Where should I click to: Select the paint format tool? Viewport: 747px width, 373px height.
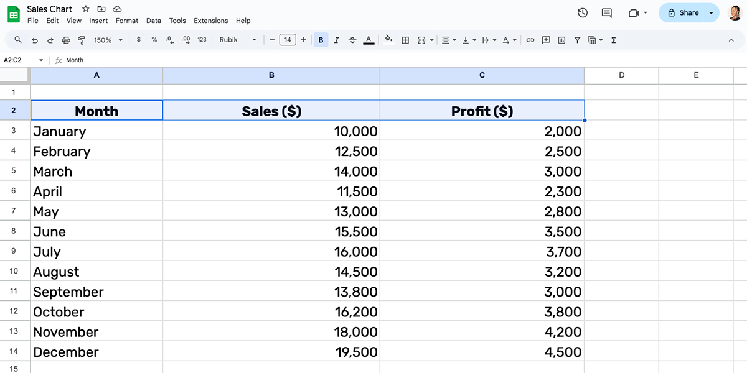[81, 39]
